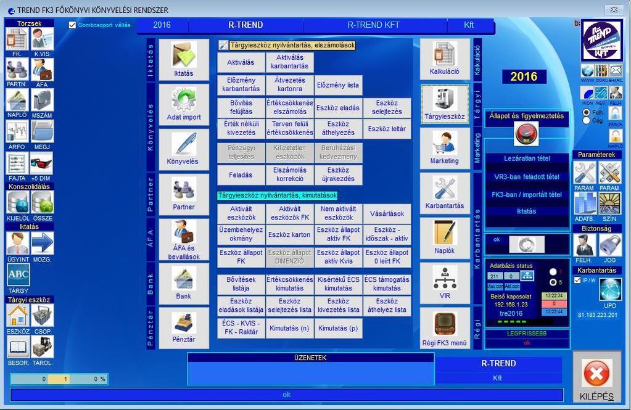Open the Vásárlások report
Image resolution: width=631 pixels, height=410 pixels.
[x=387, y=214]
